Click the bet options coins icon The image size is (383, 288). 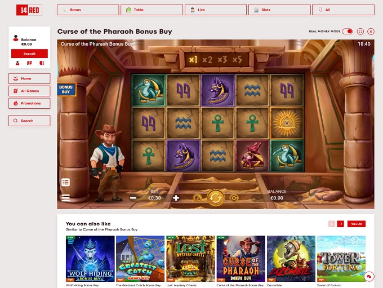coord(197,198)
